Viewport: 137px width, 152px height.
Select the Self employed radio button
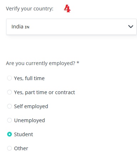[9, 106]
